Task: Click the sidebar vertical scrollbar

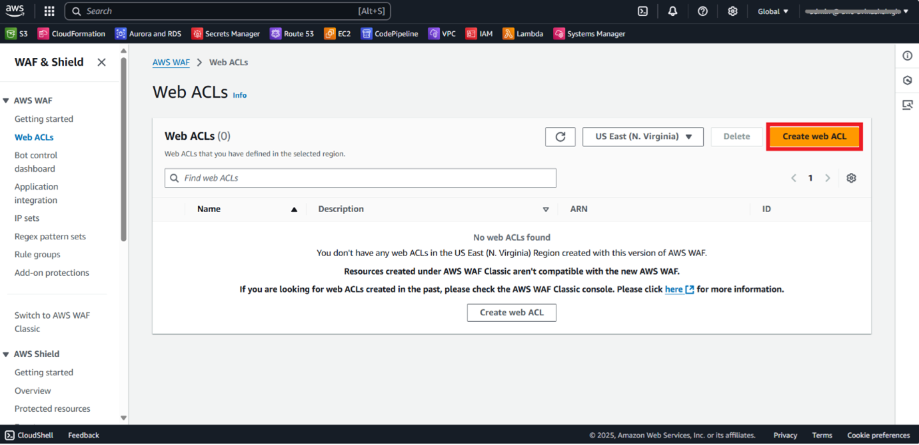Action: [123, 148]
